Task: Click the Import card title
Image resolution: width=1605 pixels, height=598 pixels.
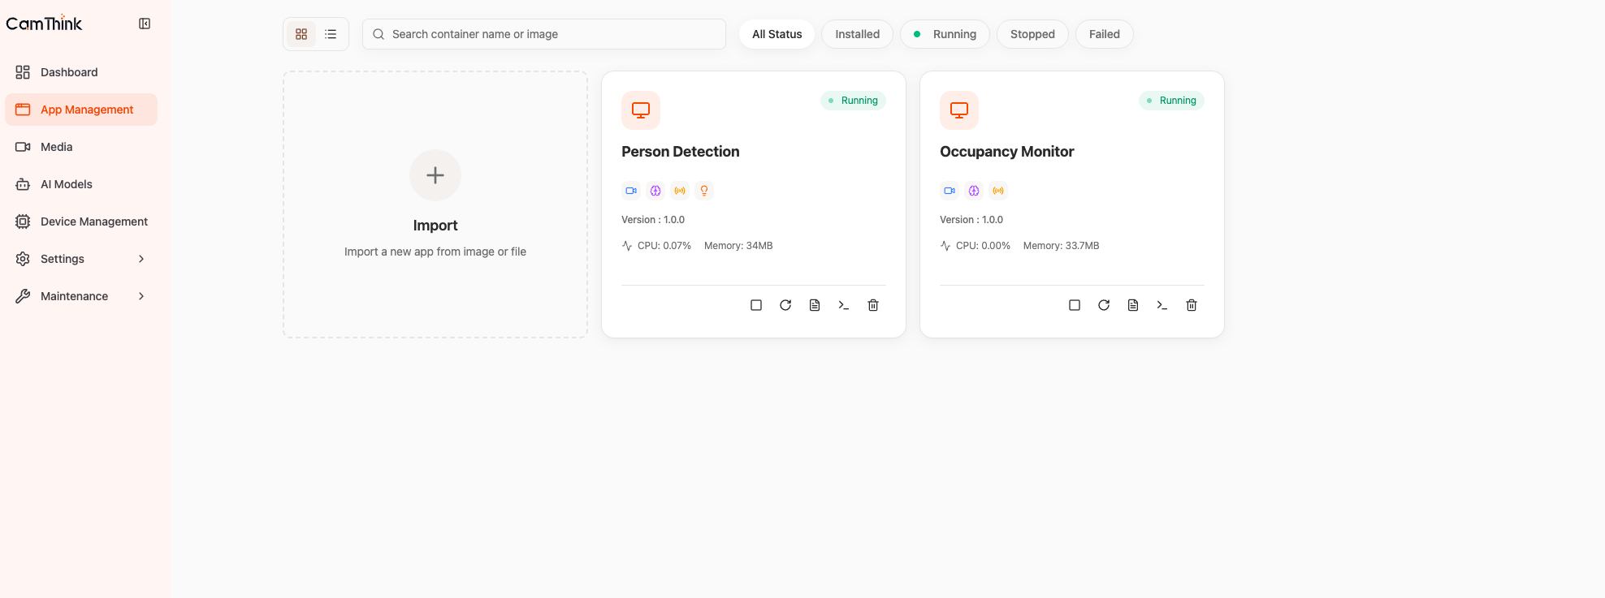Action: [x=435, y=226]
